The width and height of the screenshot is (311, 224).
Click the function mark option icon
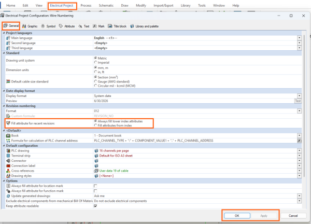point(8,191)
